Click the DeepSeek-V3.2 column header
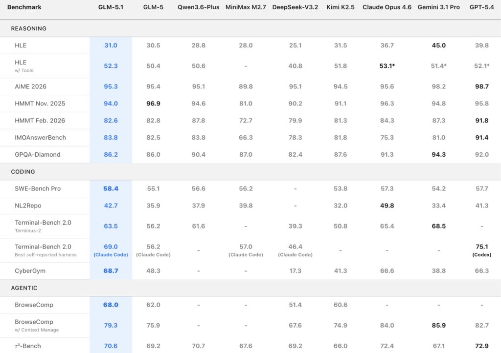501x353 pixels. (x=295, y=7)
